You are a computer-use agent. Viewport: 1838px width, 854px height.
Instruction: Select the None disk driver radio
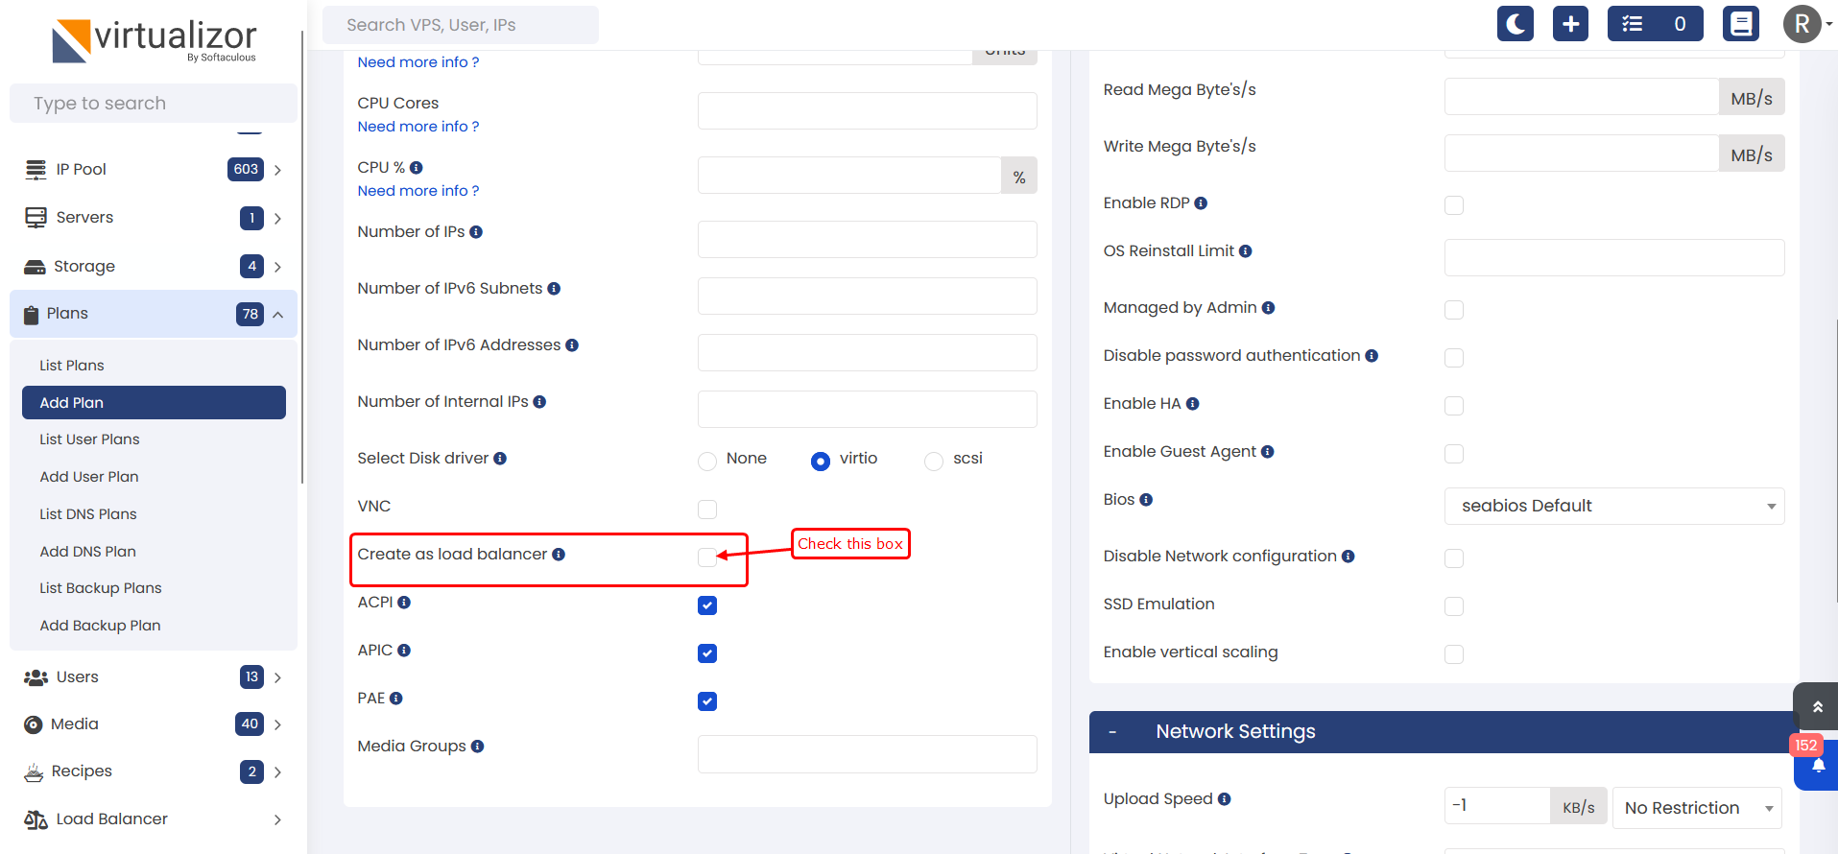pyautogui.click(x=707, y=462)
